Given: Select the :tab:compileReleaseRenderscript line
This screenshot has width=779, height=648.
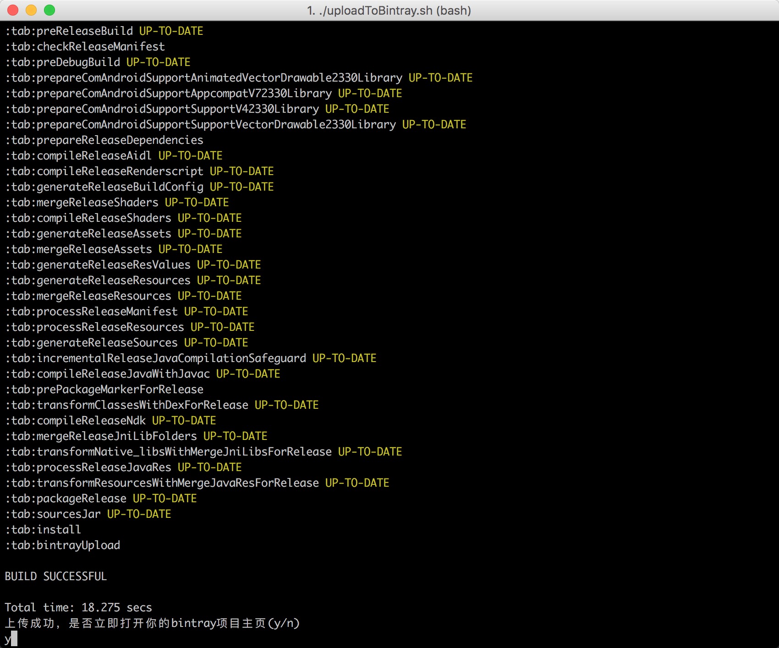Looking at the screenshot, I should click(139, 171).
